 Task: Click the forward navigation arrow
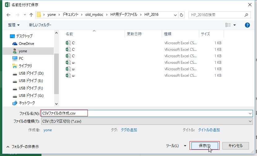tap(17, 15)
